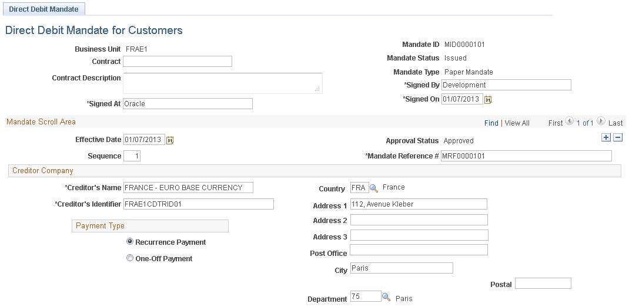Click the Direct Debit Mandate for Customers heading
629x307 pixels.
[x=94, y=30]
